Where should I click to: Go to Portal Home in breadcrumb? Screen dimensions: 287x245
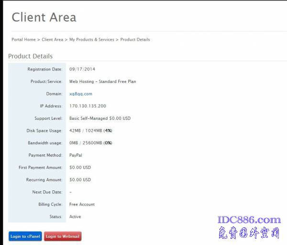(x=23, y=39)
